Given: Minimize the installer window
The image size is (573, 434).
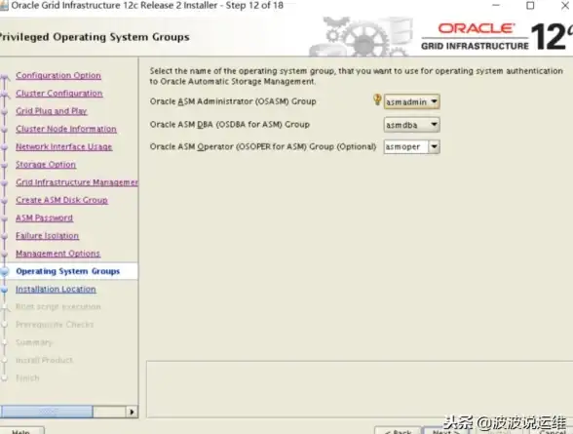Looking at the screenshot, I should pos(496,6).
